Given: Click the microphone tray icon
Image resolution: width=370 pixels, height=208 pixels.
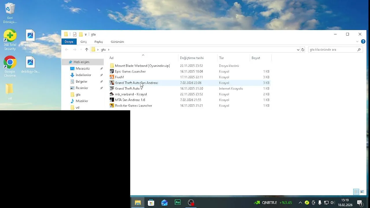Looking at the screenshot, I should click(x=320, y=203).
